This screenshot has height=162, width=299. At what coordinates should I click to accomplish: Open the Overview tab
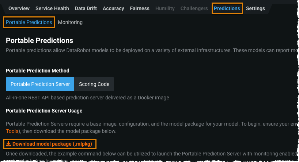[x=19, y=8]
